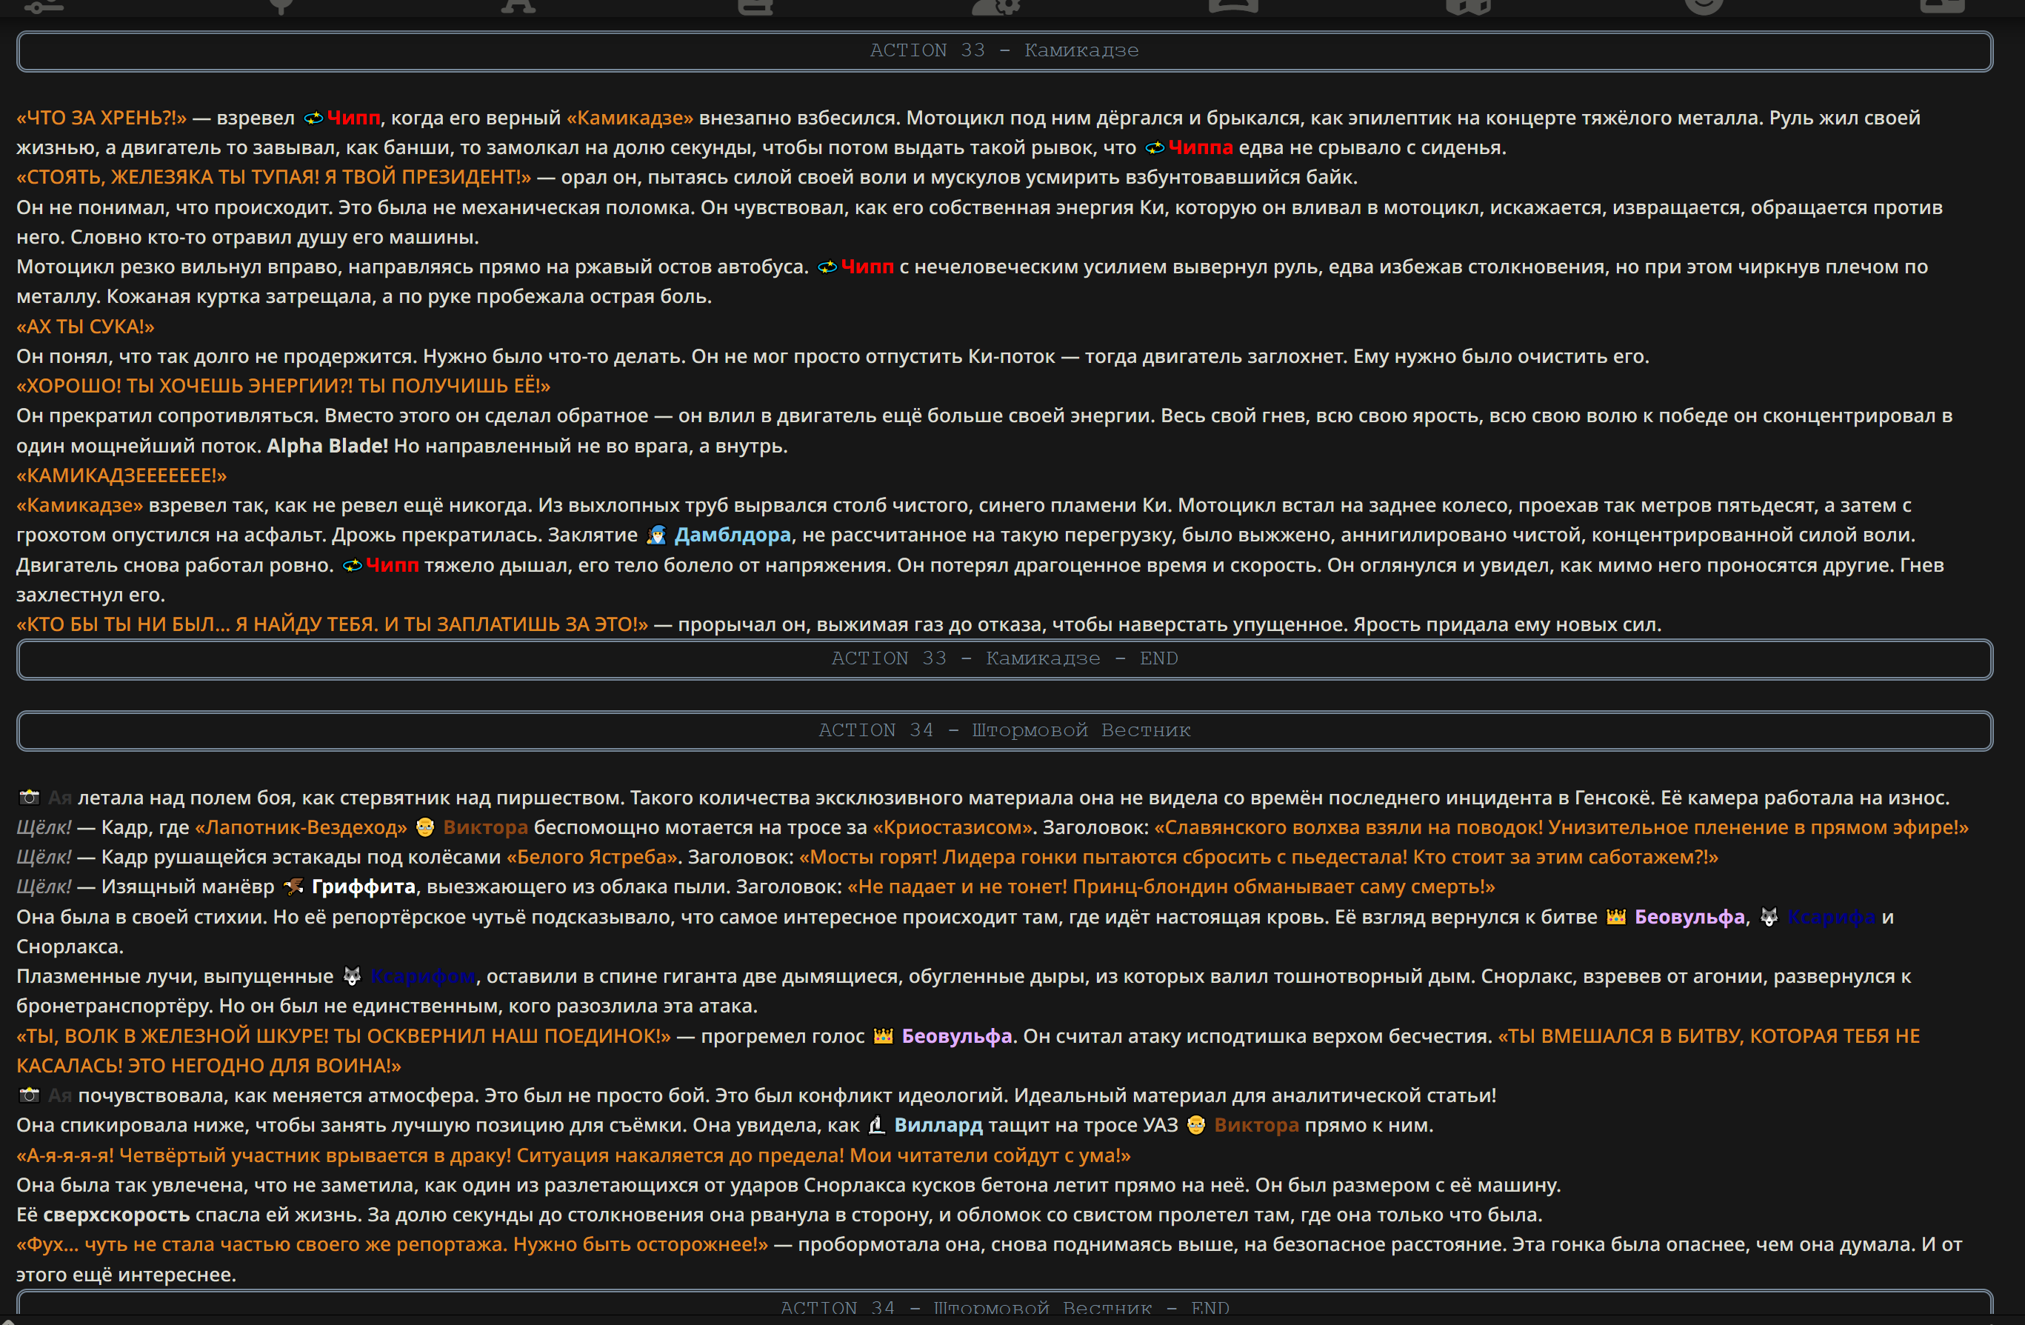Click the headline «Мосты горят! Лидера гонки…»

click(x=1258, y=858)
